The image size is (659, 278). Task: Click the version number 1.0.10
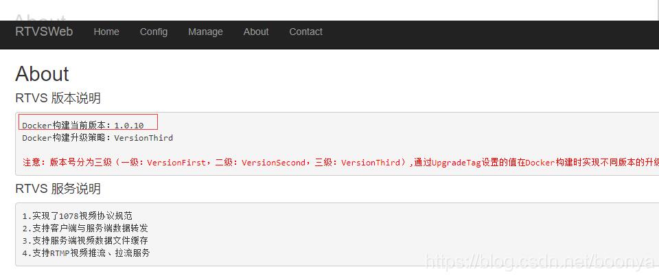pos(129,126)
